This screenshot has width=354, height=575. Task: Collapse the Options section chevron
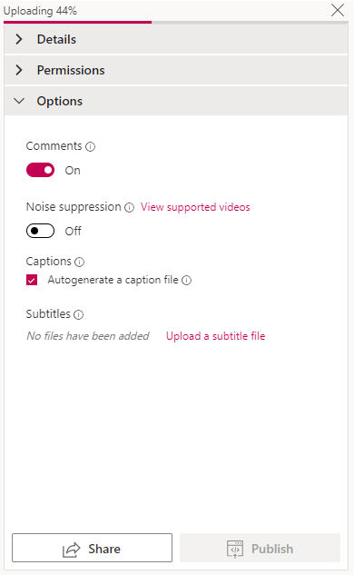click(x=19, y=101)
